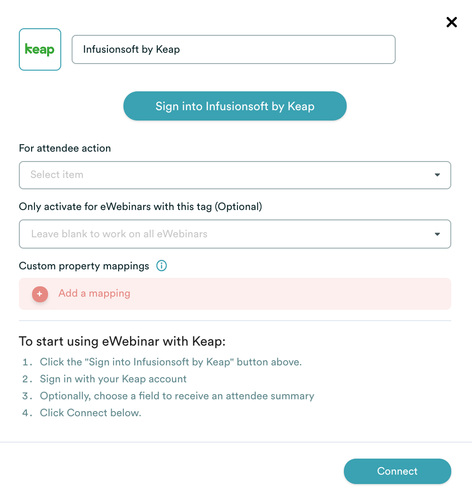
Task: Open the "Leave blank to work on all eWebinars" field
Action: [226, 234]
